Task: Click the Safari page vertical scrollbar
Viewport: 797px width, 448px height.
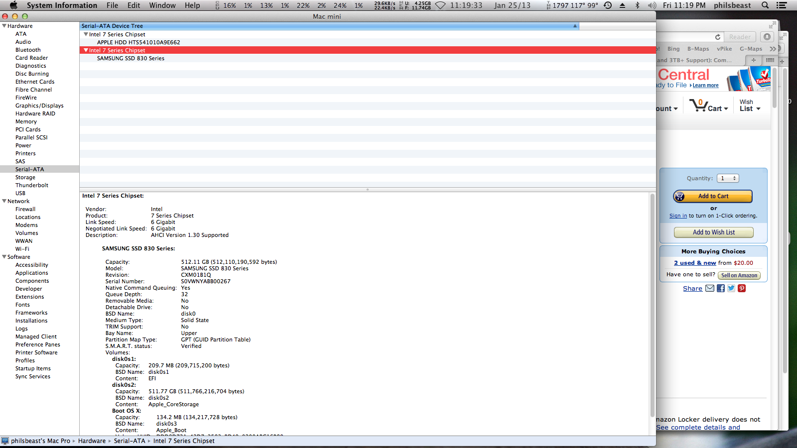Action: (775, 88)
